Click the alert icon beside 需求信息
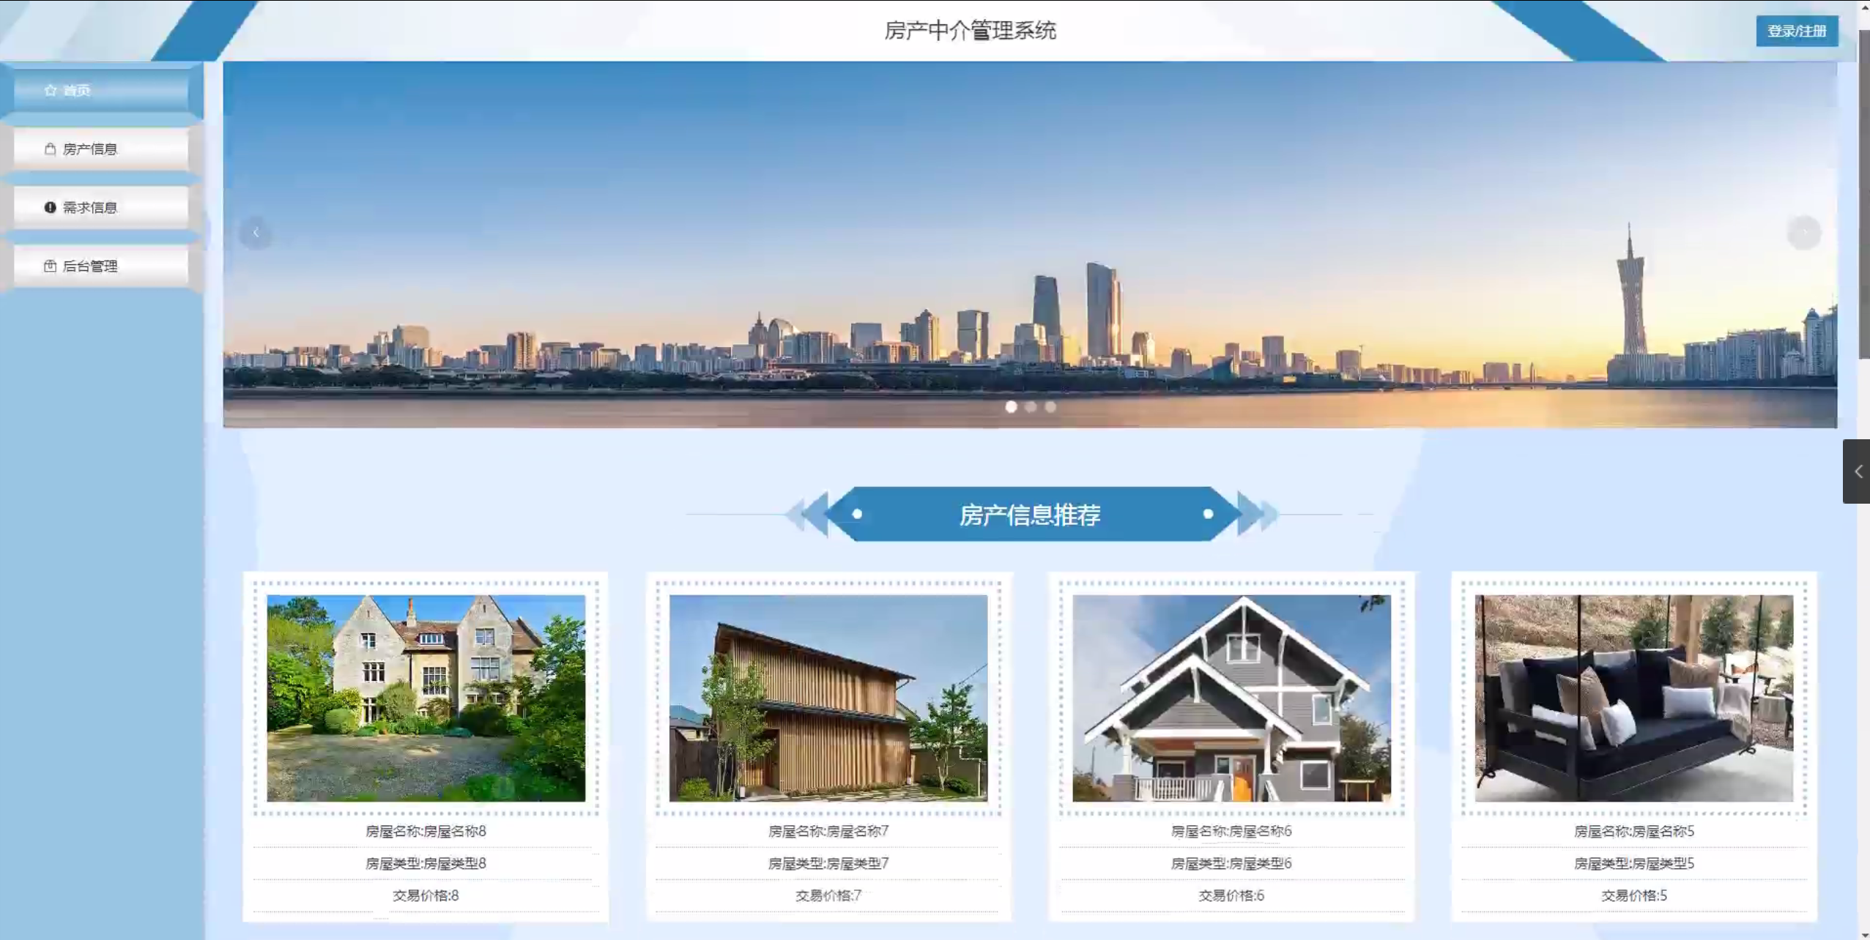 [x=50, y=207]
